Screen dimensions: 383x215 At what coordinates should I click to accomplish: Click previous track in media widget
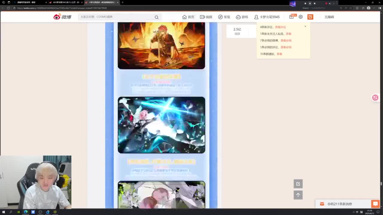pyautogui.click(x=305, y=3)
